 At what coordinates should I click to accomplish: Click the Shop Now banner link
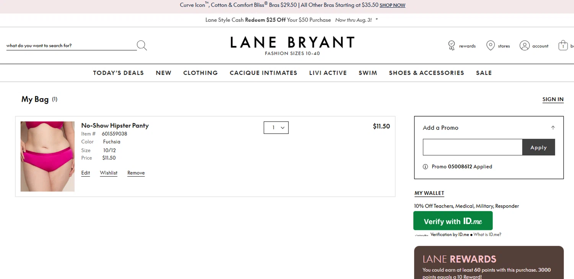[392, 5]
